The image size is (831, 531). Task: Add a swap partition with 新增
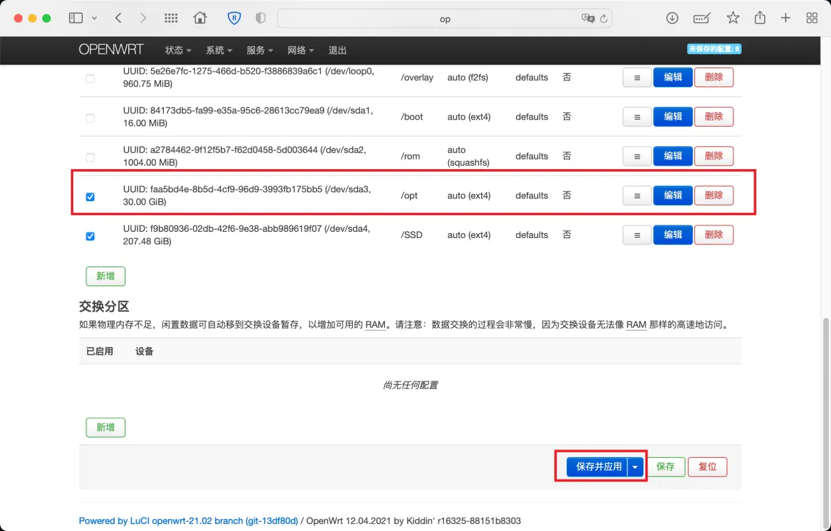pyautogui.click(x=105, y=427)
